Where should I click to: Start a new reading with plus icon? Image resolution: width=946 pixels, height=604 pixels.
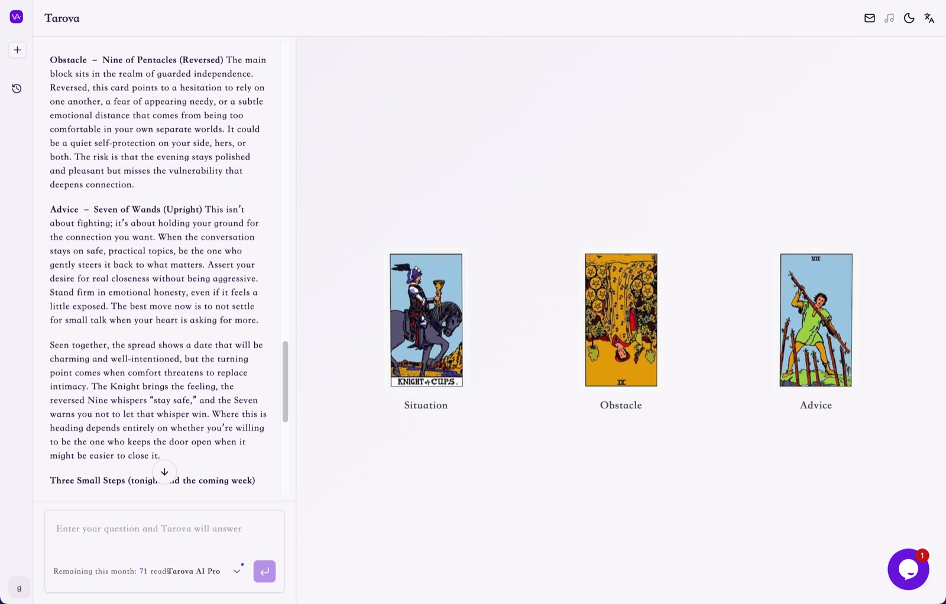click(x=17, y=50)
